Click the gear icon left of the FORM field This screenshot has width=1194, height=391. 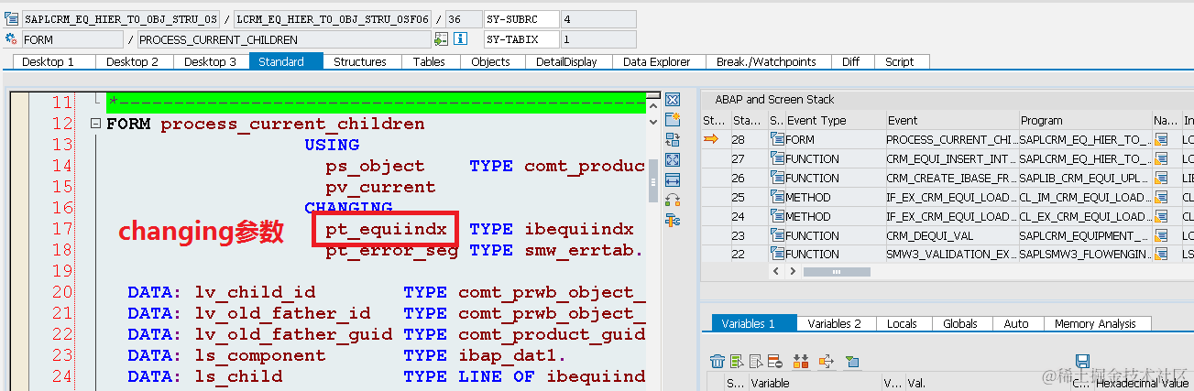pyautogui.click(x=11, y=39)
